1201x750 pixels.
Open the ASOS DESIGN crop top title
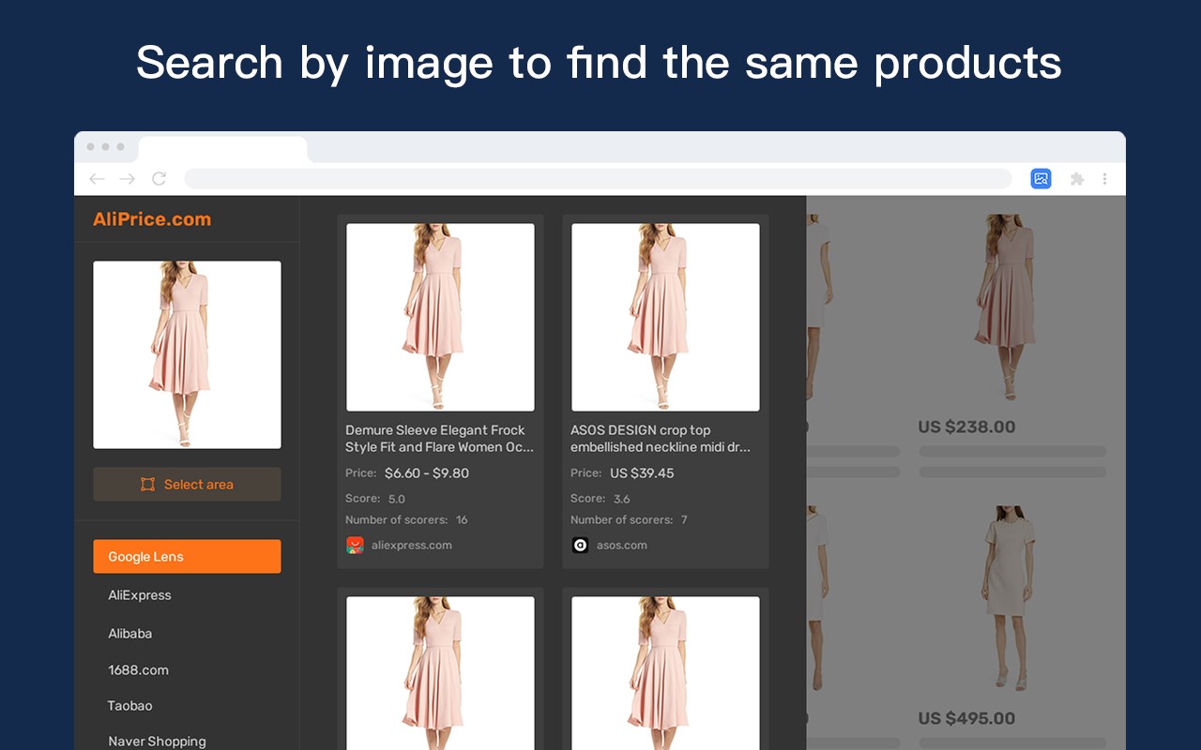coord(661,439)
